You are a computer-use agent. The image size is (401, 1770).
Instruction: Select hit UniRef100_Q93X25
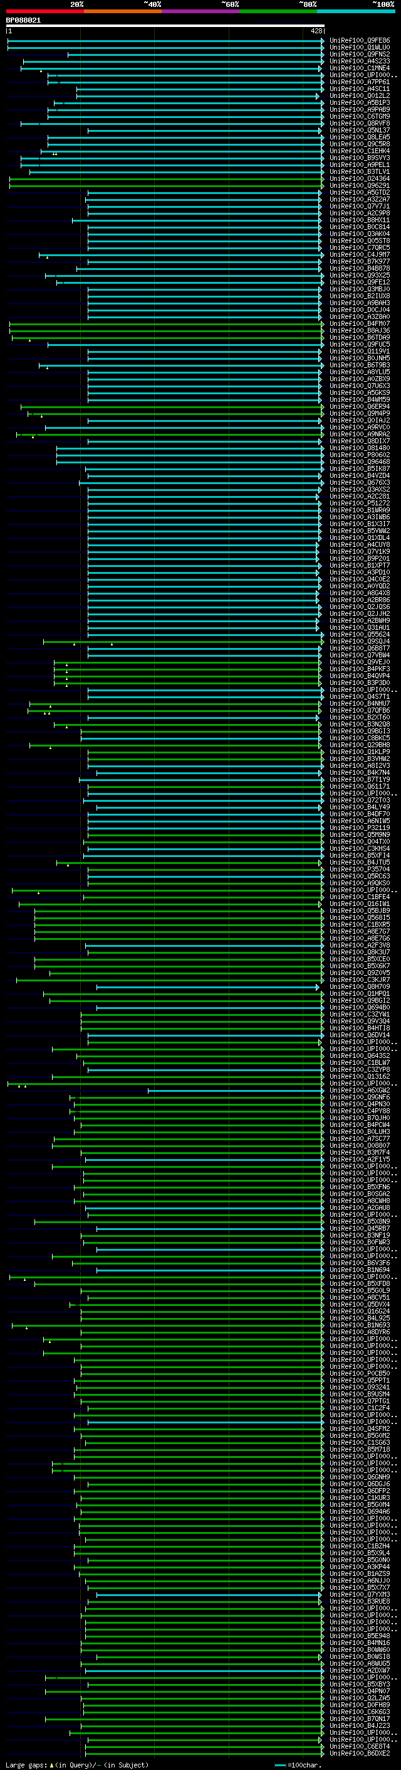click(x=359, y=275)
